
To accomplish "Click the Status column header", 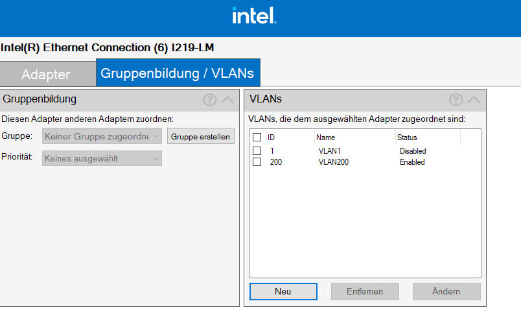I will click(428, 138).
